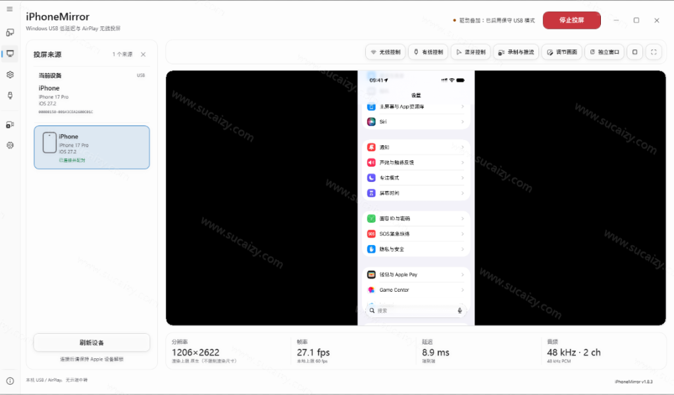674x395 pixels.
Task: Open SOS 紧急联络 settings row
Action: [416, 234]
